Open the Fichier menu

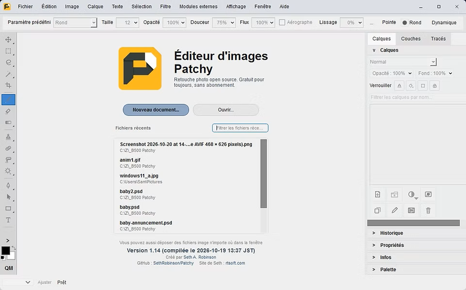coord(25,6)
